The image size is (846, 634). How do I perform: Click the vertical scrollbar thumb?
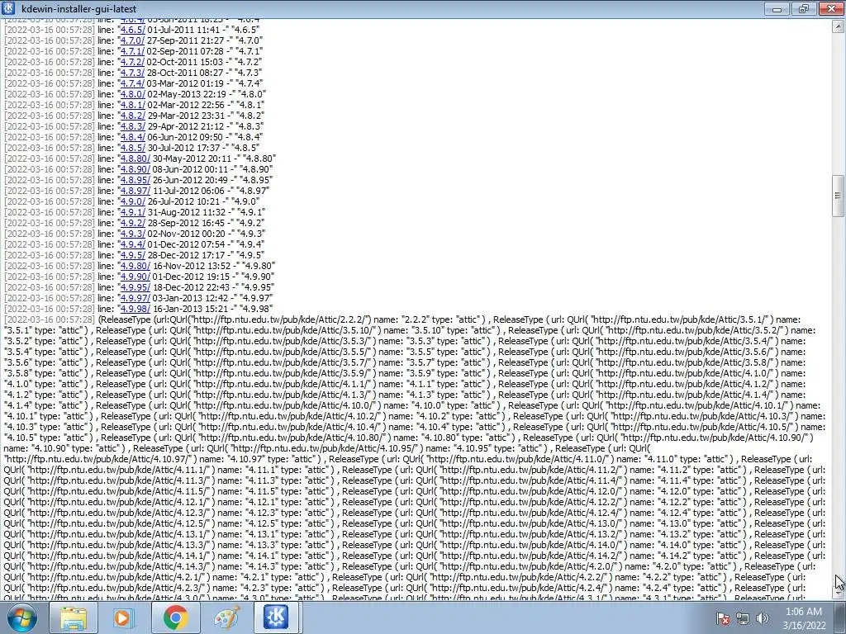pos(838,196)
